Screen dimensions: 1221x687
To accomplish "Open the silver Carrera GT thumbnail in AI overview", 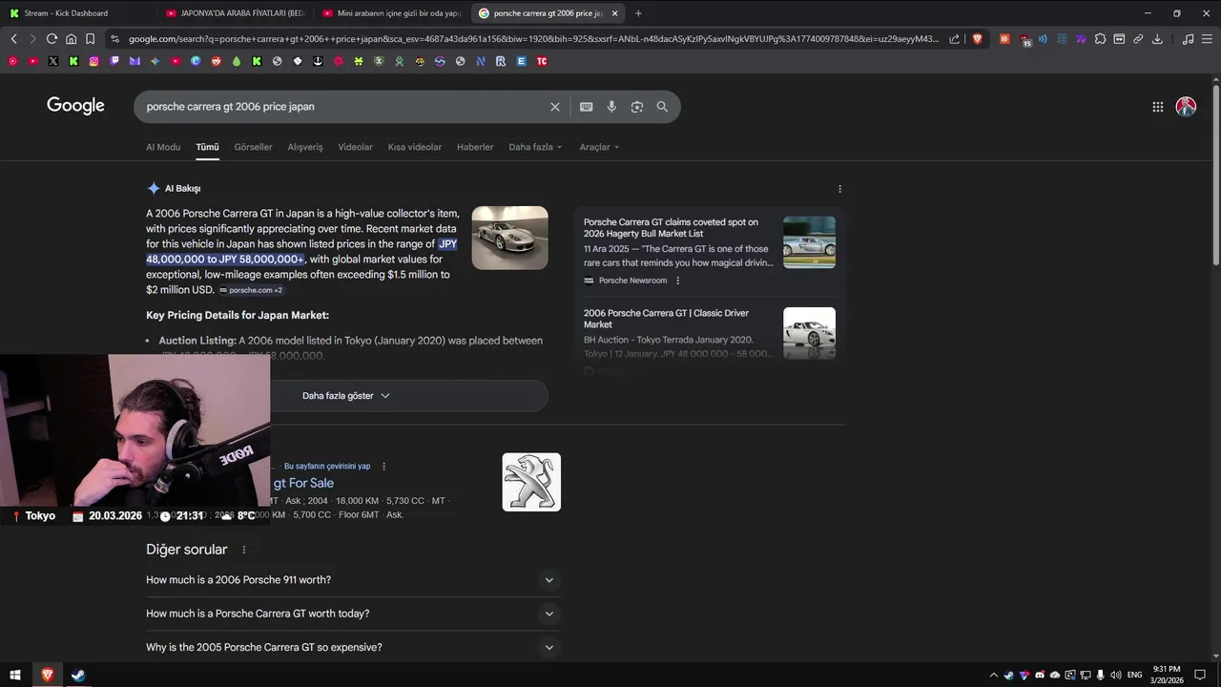I will click(509, 238).
